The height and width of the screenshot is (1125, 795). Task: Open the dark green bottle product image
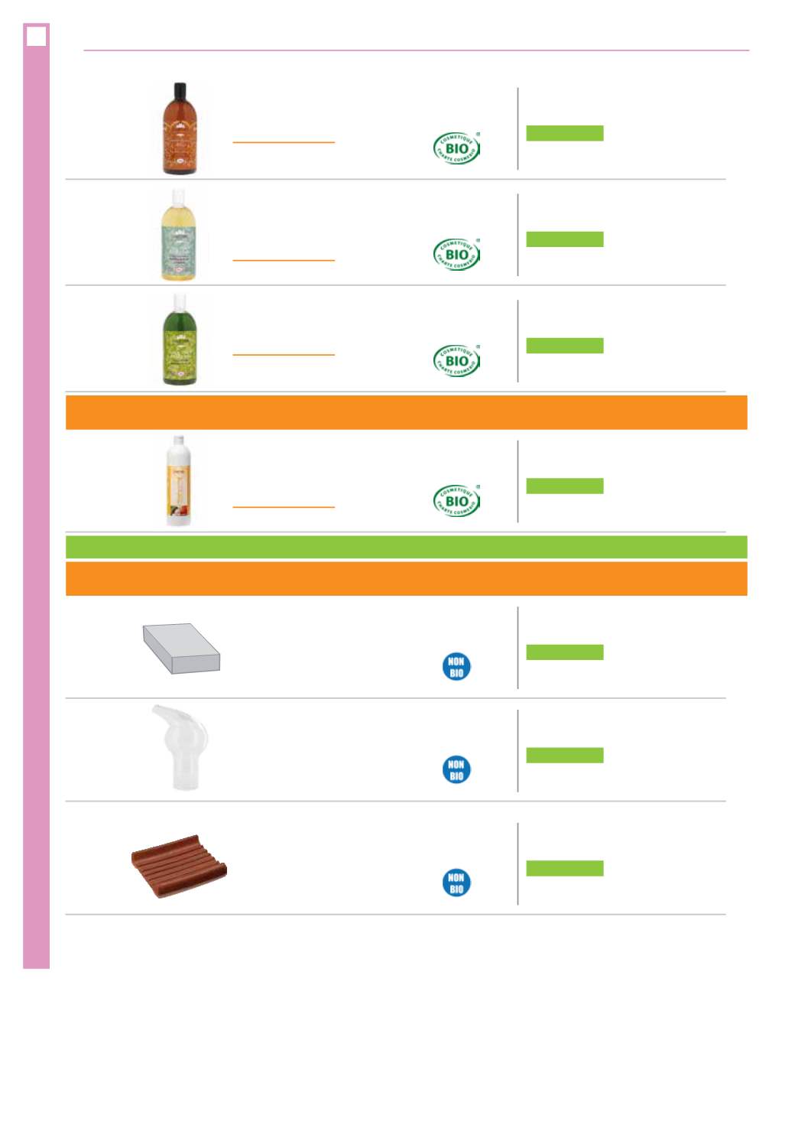180,340
